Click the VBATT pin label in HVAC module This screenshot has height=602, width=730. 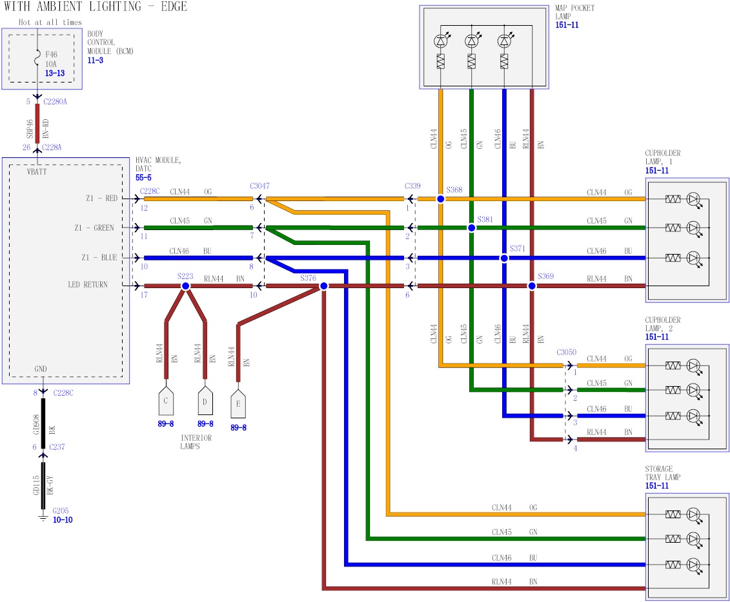pos(37,172)
